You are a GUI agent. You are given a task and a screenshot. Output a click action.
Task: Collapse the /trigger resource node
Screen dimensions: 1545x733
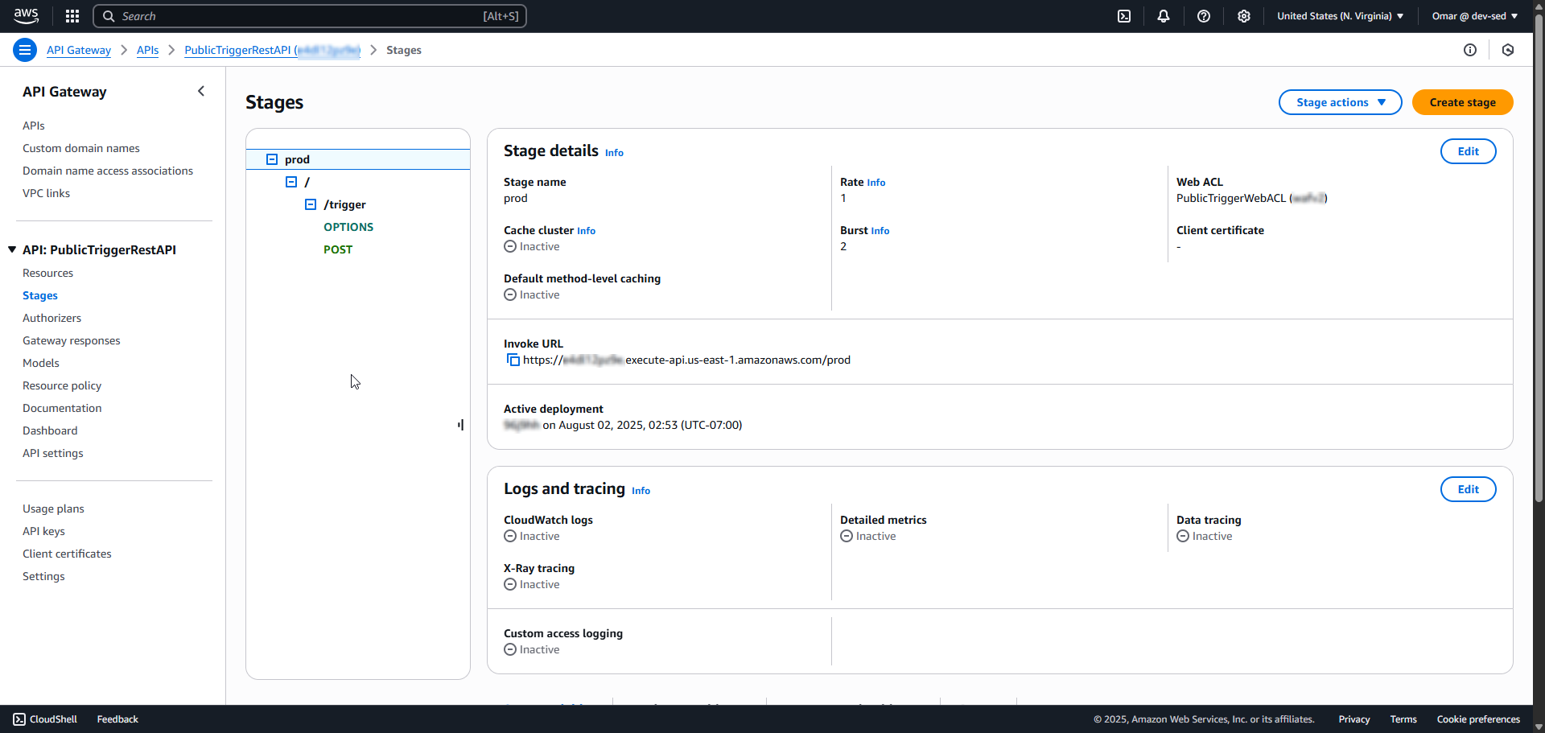[311, 204]
